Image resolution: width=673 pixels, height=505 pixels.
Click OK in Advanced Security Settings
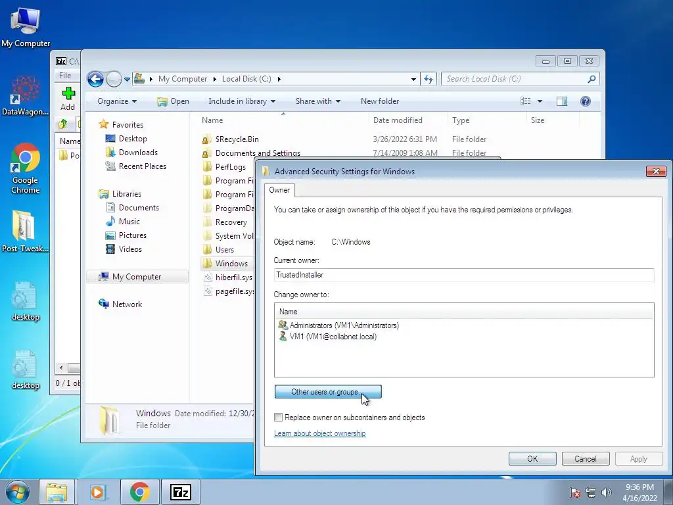(532, 458)
